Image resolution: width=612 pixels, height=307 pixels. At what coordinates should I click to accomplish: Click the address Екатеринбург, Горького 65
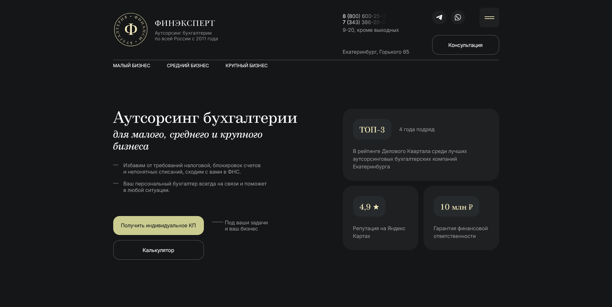[376, 52]
